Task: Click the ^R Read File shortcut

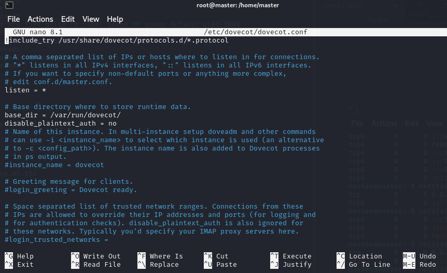Action: 96,265
